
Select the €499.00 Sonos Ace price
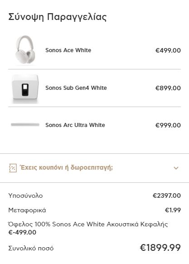pos(168,50)
